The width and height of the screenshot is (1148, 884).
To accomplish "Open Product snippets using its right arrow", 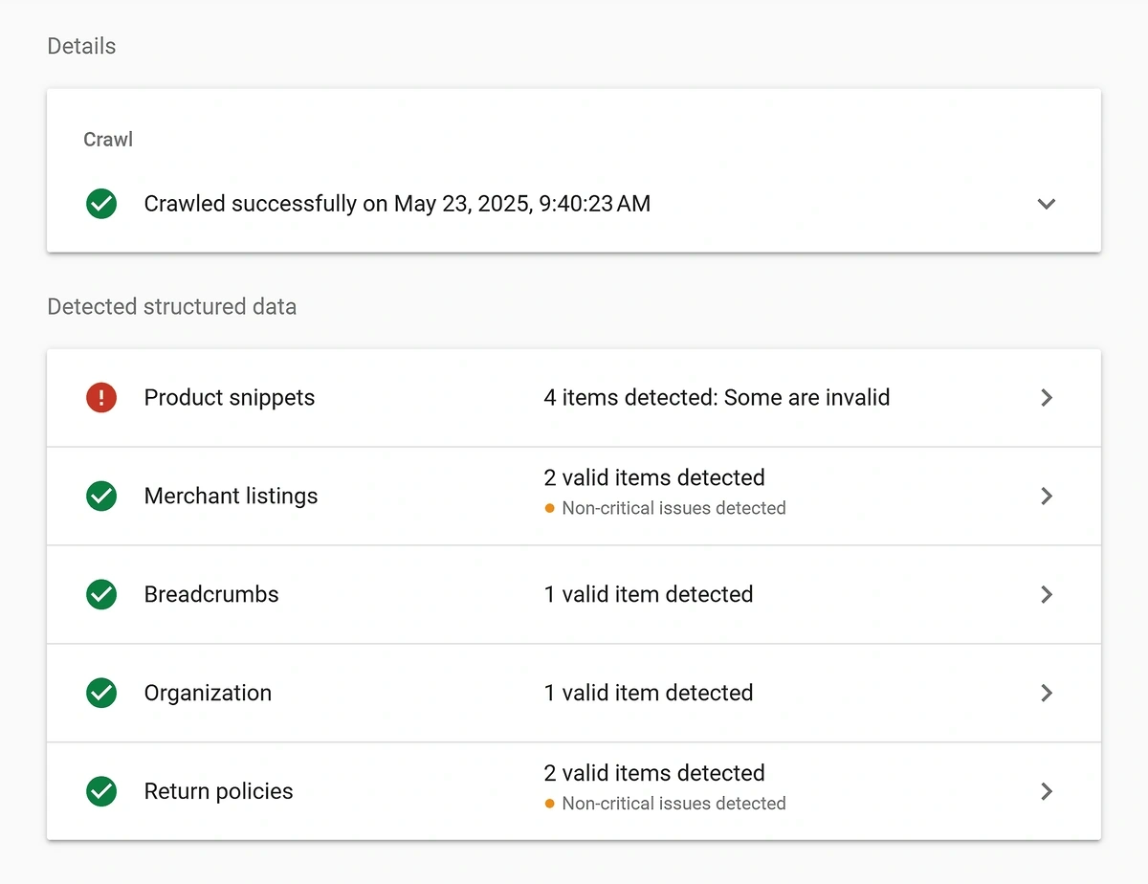I will (1047, 398).
